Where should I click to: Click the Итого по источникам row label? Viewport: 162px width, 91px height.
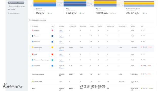(x=38, y=74)
